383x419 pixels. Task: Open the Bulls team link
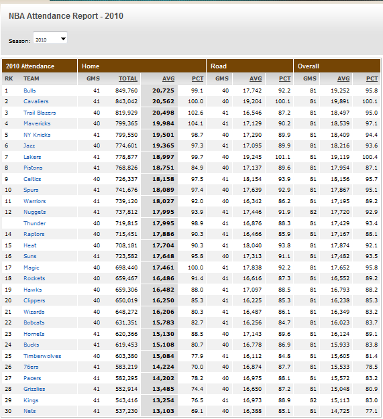(x=30, y=91)
